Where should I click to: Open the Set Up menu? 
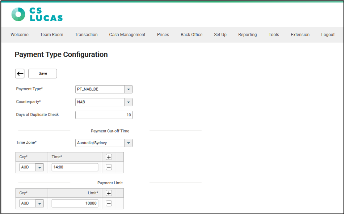click(x=220, y=35)
